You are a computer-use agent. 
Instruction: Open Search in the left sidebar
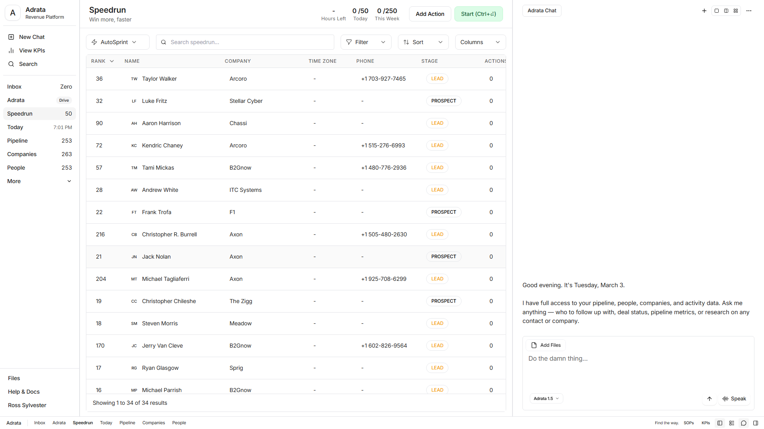pos(28,64)
